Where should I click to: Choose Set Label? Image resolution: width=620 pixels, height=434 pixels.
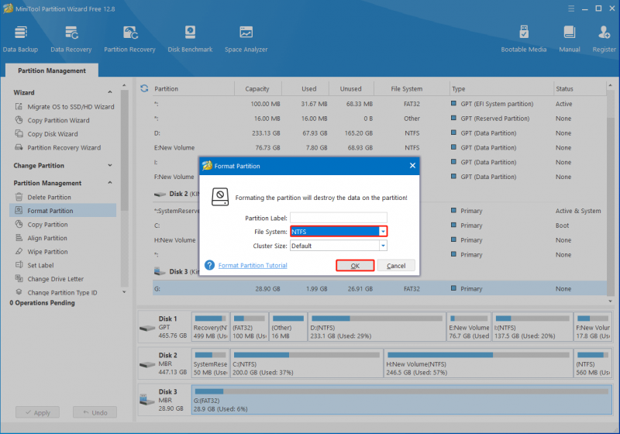(x=34, y=265)
